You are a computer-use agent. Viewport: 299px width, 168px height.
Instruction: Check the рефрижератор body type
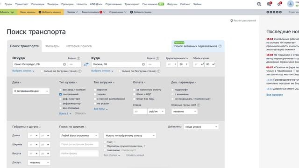60,104
